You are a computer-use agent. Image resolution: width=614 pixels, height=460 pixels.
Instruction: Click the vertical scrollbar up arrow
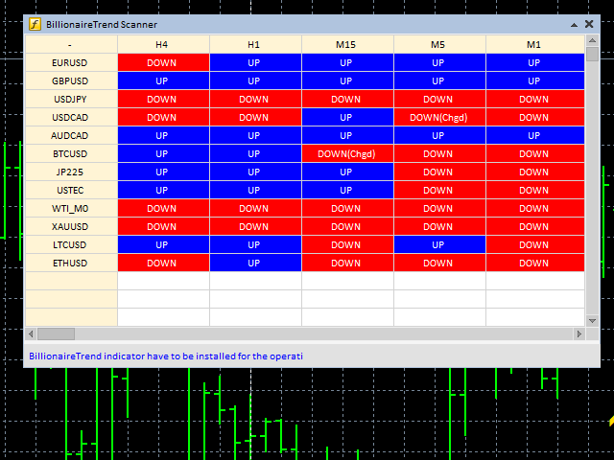click(x=593, y=40)
